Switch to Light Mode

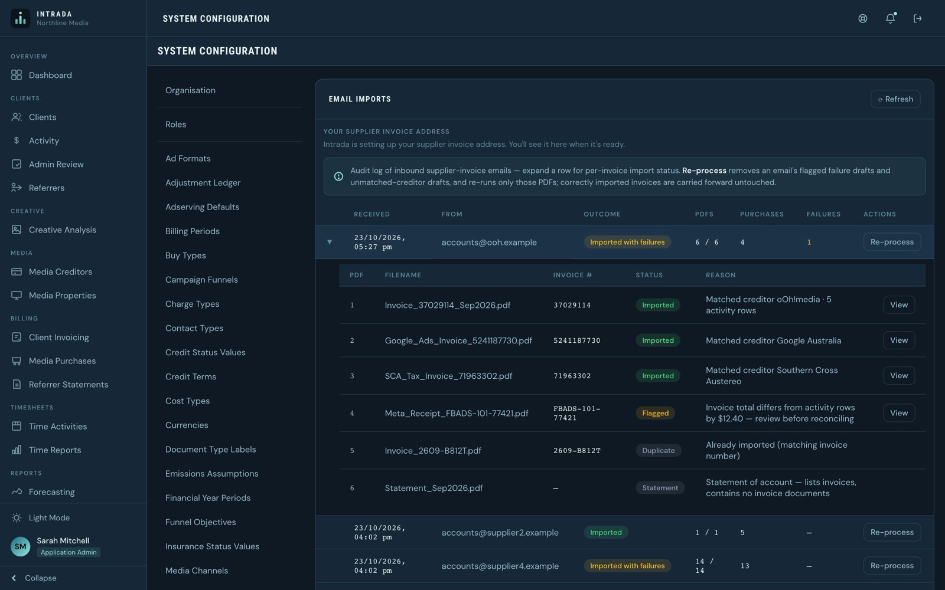73,517
